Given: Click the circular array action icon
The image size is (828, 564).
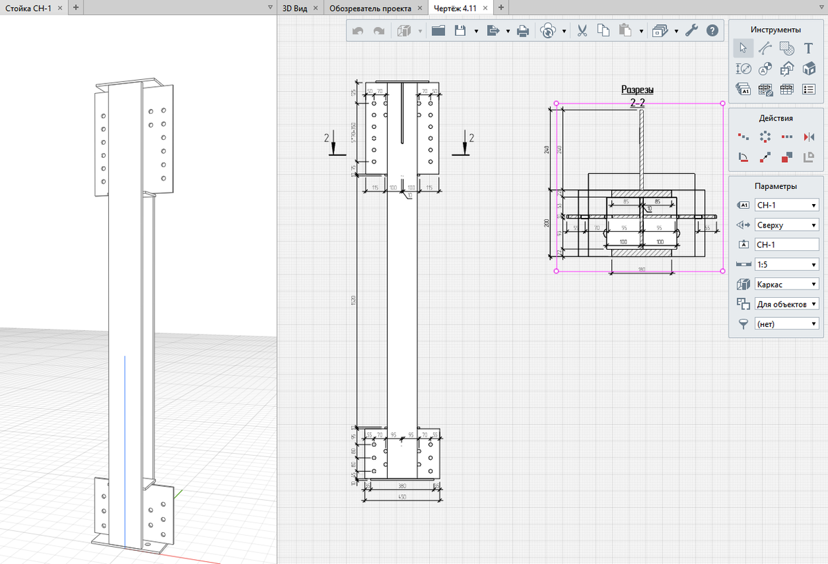Looking at the screenshot, I should 765,137.
